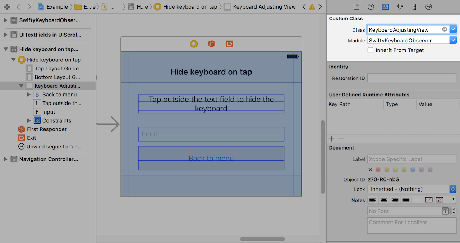Select Top Layout Guide in outline
Screen dimensions: 460x243
pyautogui.click(x=52, y=68)
